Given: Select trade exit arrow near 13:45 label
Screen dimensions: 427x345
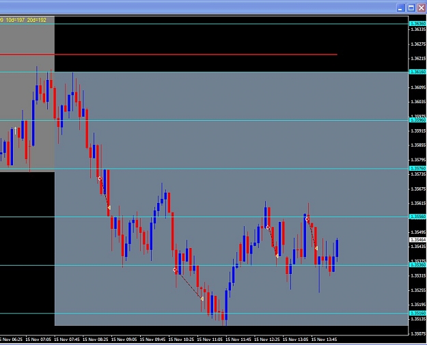Looking at the screenshot, I should coord(316,248).
